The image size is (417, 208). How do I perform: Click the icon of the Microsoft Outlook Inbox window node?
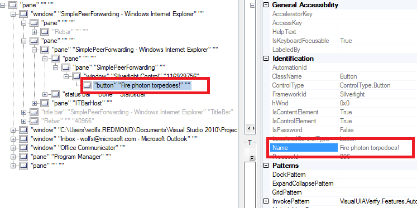click(23, 139)
